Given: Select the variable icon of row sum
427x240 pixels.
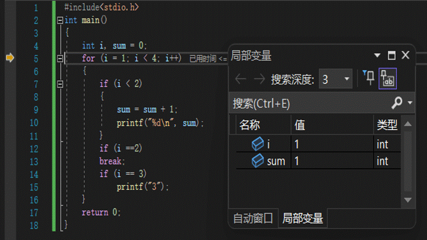Looking at the screenshot, I should coord(258,160).
